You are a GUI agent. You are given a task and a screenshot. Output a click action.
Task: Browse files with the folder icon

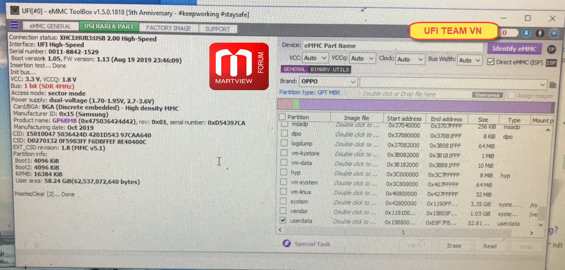click(553, 85)
